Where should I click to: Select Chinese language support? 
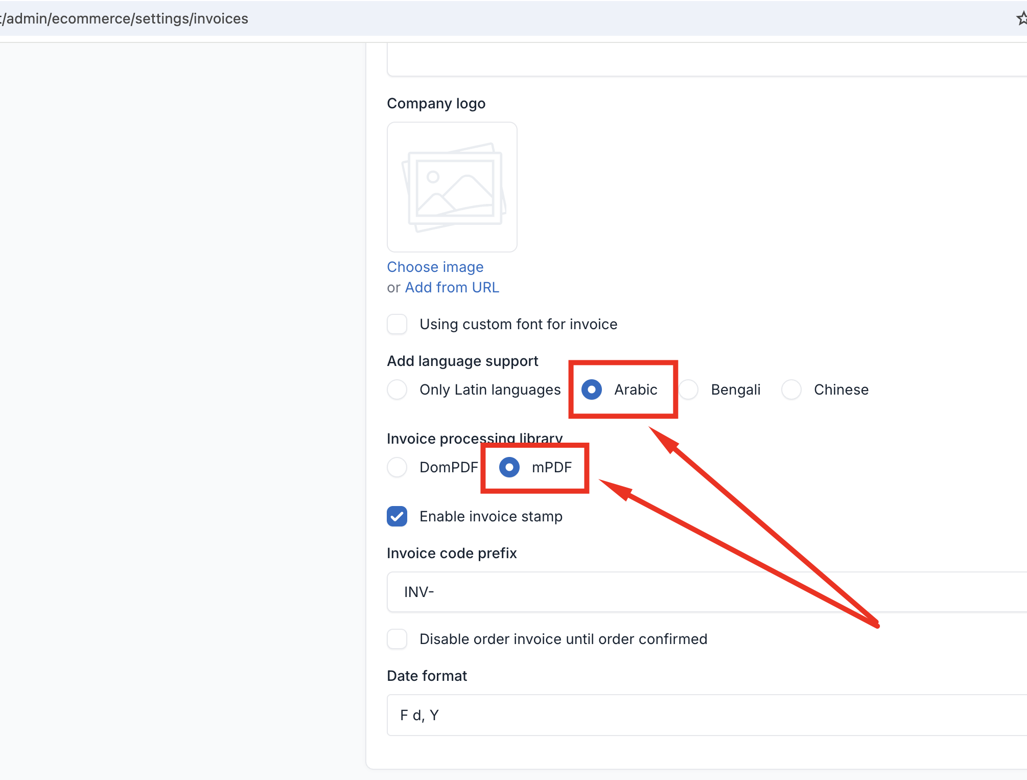pos(791,389)
